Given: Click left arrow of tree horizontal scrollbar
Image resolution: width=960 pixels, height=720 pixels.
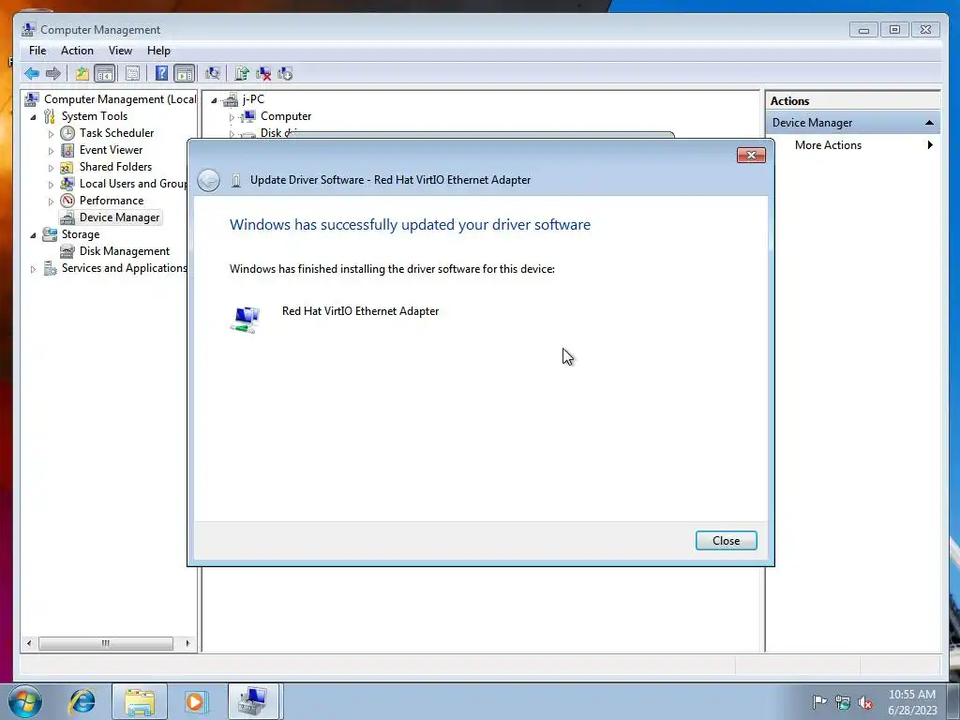Looking at the screenshot, I should pos(29,643).
